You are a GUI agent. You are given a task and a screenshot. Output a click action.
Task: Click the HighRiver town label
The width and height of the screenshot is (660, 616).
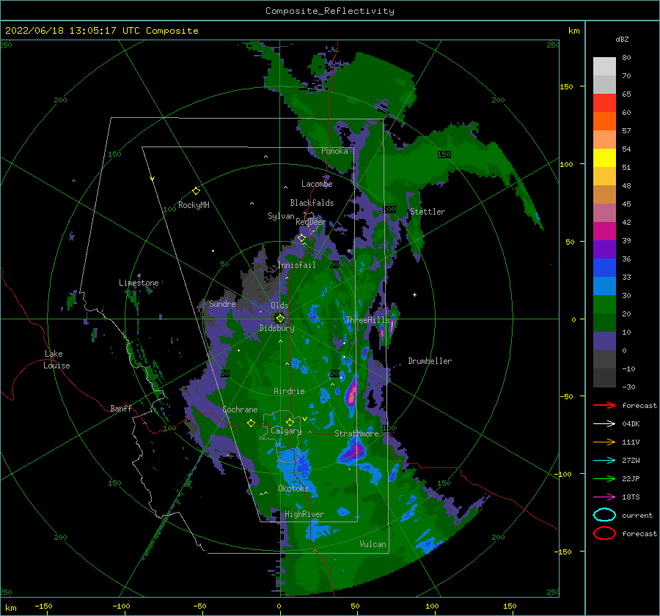304,514
